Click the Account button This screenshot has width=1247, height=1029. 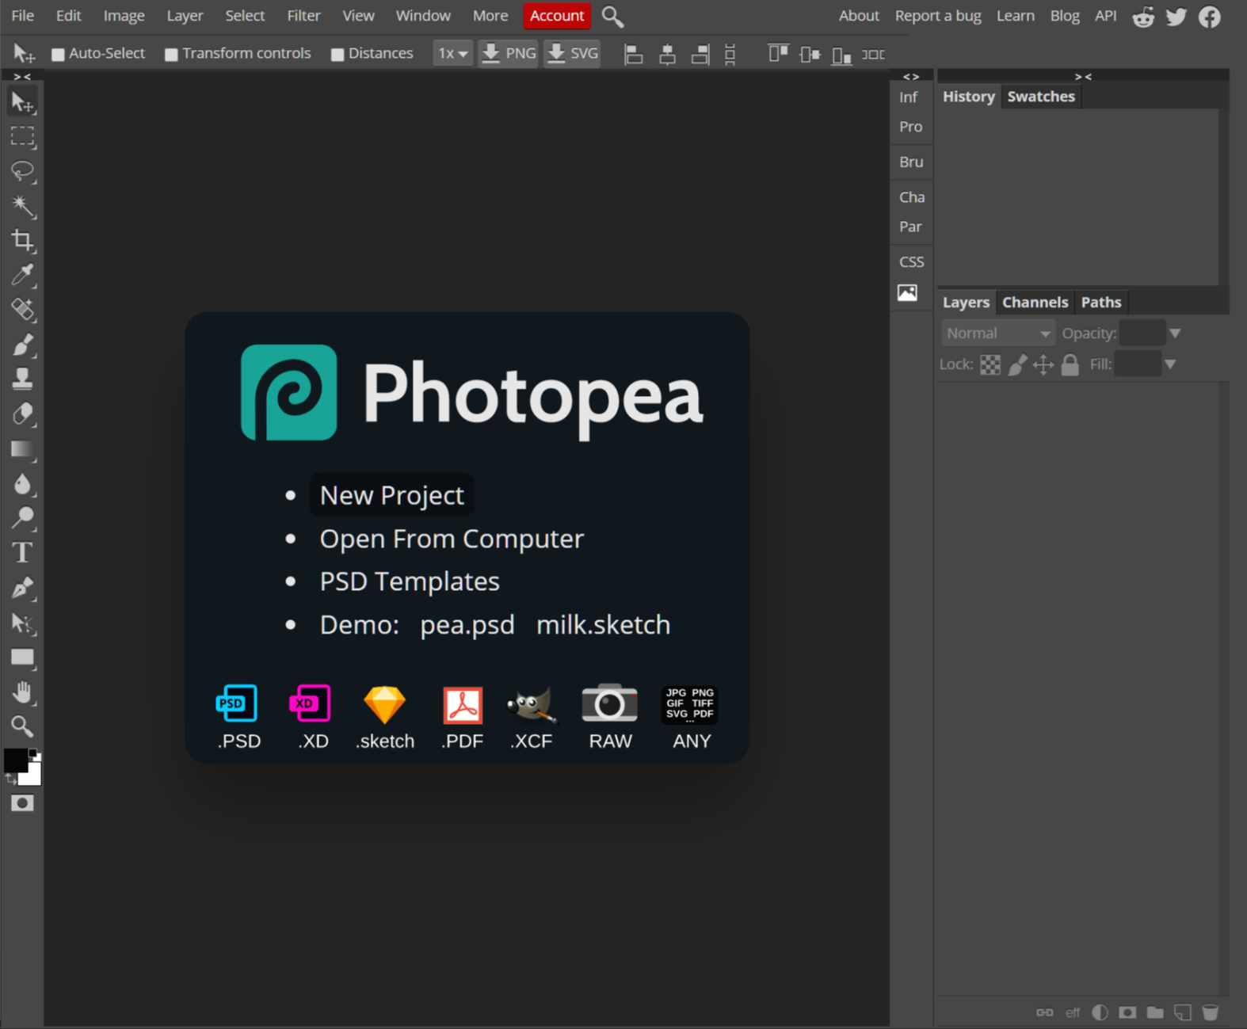pyautogui.click(x=557, y=16)
